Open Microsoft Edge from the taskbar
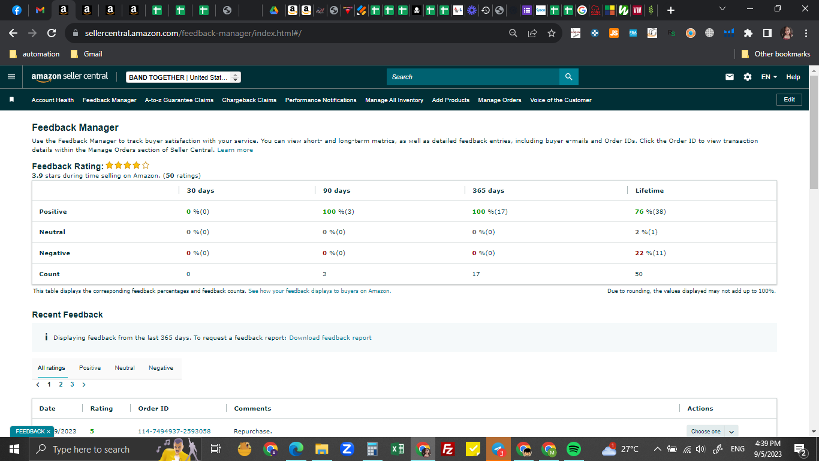 click(x=296, y=449)
